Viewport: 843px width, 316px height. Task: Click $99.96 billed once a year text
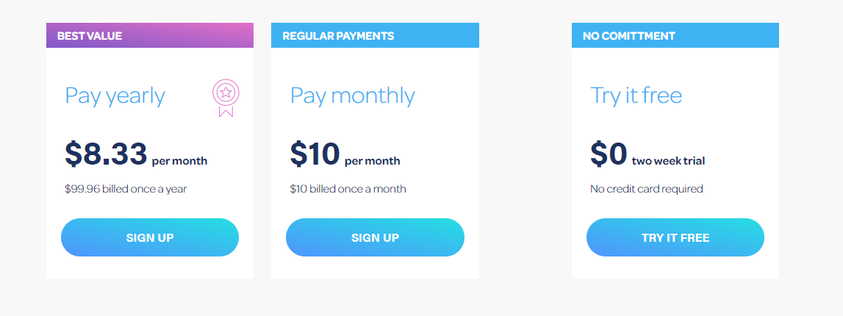point(126,189)
